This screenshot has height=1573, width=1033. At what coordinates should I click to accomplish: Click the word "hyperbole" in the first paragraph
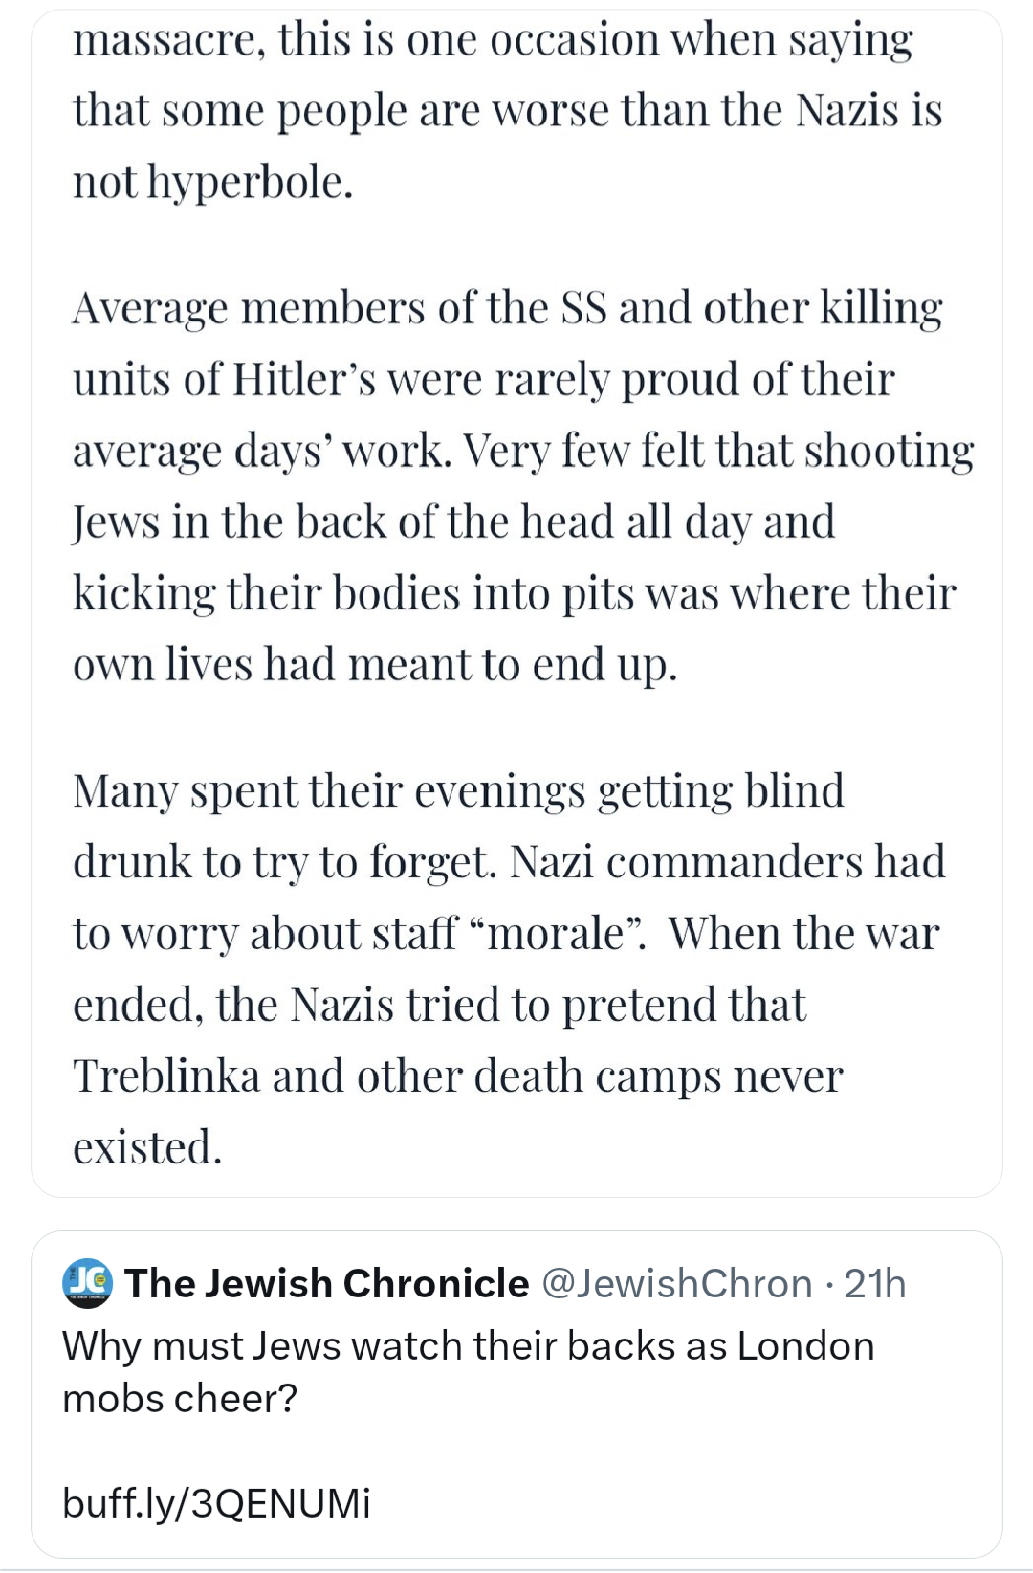(250, 182)
